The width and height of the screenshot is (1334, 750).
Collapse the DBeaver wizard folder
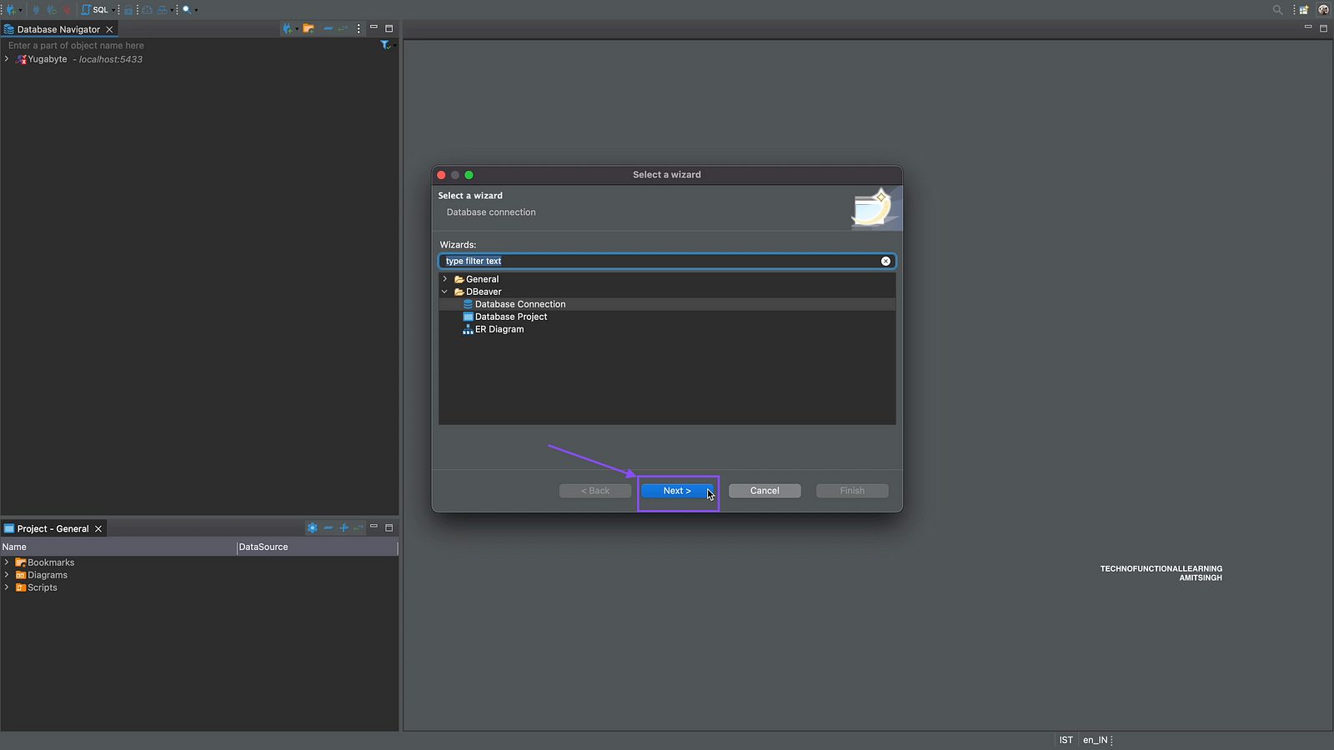tap(445, 292)
